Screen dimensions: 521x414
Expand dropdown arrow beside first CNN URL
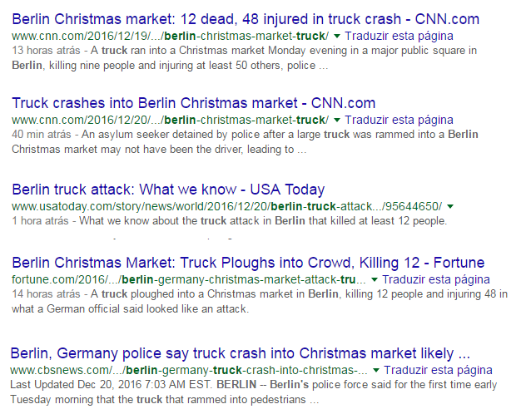click(337, 37)
